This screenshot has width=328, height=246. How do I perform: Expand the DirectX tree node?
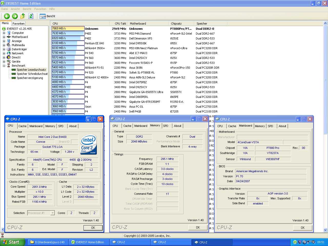[4, 57]
